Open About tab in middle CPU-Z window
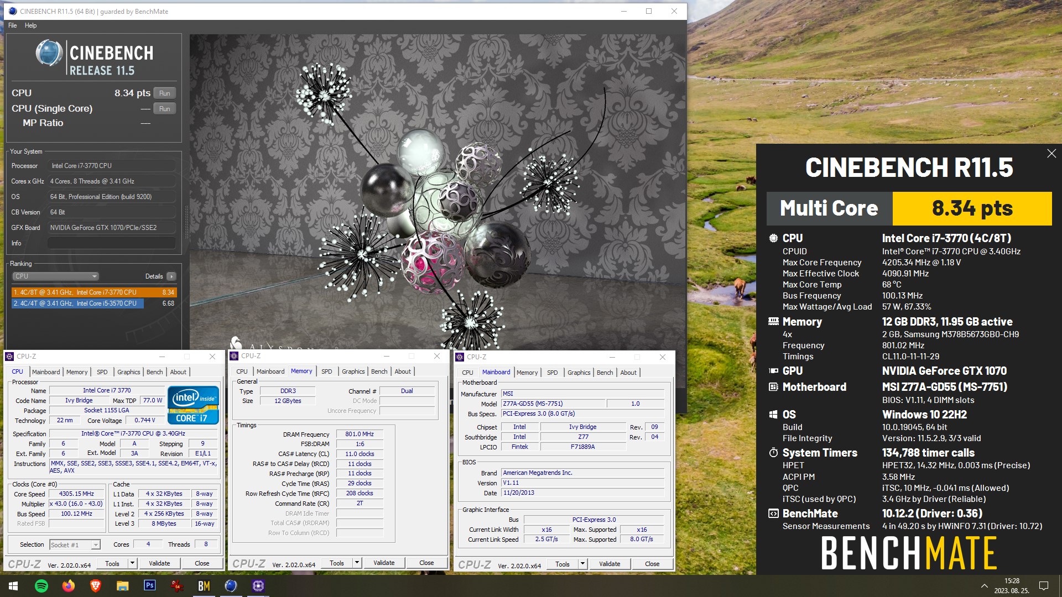This screenshot has width=1062, height=597. click(x=403, y=371)
